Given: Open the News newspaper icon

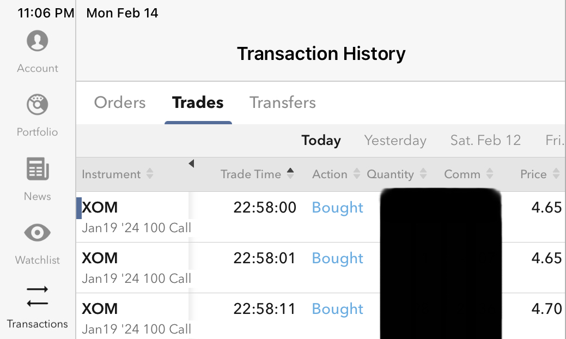Looking at the screenshot, I should pyautogui.click(x=37, y=169).
